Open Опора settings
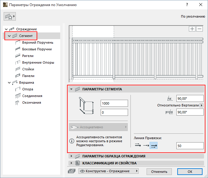The image size is (208, 178). tap(28, 89)
